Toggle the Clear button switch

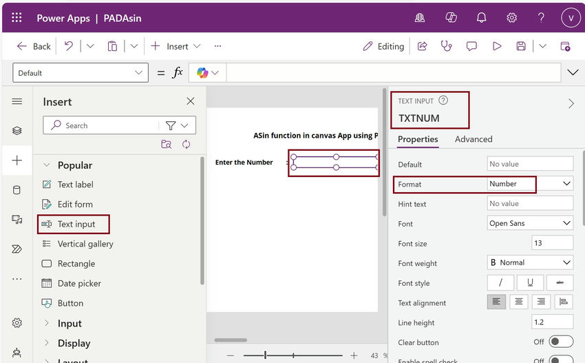[x=561, y=342]
